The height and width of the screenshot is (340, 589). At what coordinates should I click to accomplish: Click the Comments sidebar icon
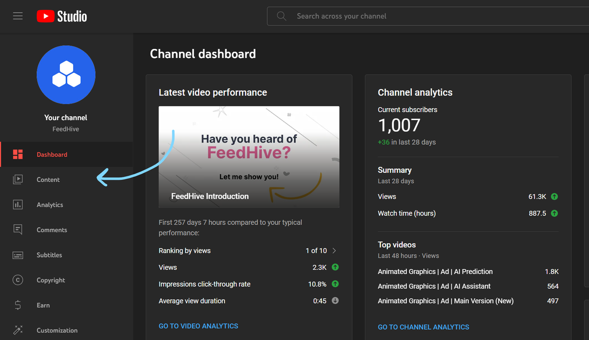18,229
